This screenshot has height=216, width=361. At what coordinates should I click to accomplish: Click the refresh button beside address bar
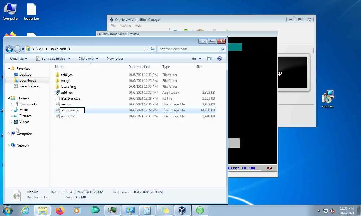pos(152,49)
